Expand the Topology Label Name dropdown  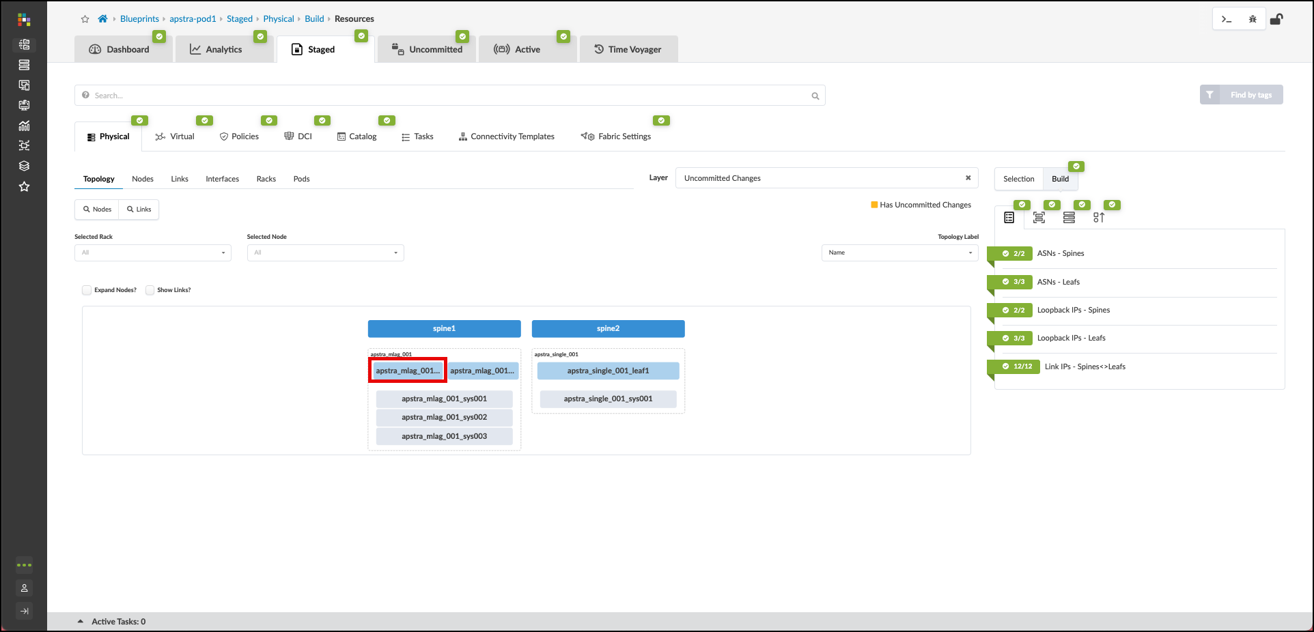pos(899,253)
